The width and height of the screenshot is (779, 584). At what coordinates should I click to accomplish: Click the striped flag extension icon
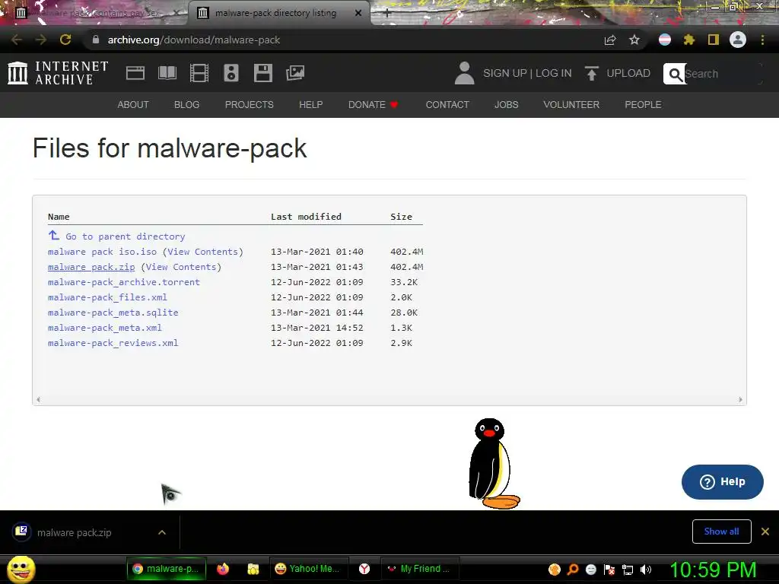click(x=665, y=40)
